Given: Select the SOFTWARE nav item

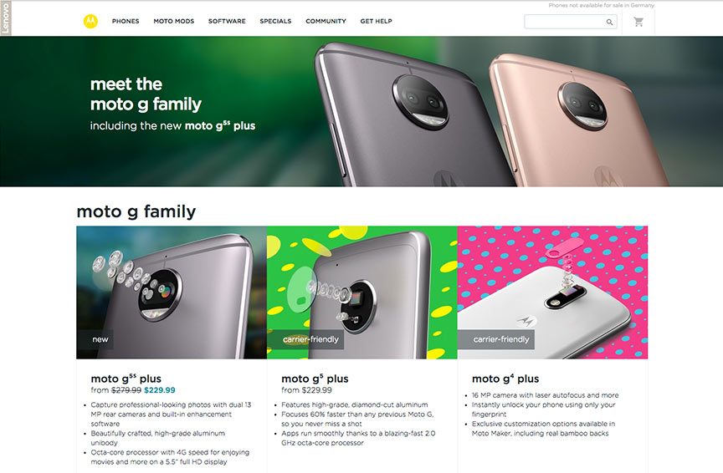Looking at the screenshot, I should (x=227, y=21).
